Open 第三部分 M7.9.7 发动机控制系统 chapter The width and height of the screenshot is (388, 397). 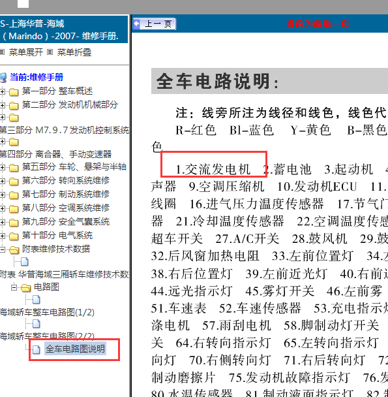point(65,130)
